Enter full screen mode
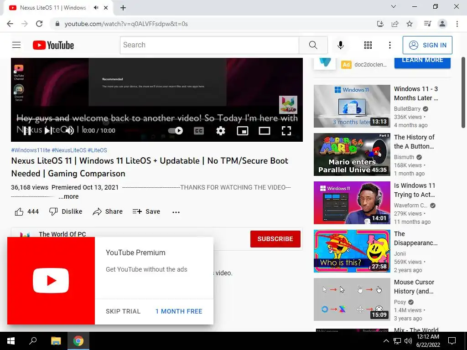The image size is (467, 350). click(286, 131)
